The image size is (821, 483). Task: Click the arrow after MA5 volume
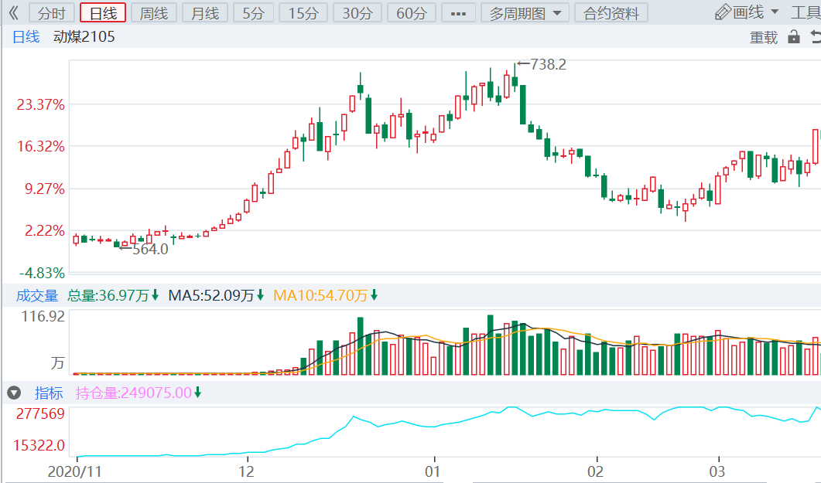click(x=260, y=296)
